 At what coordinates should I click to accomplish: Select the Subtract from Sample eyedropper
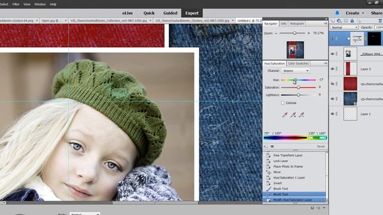[x=302, y=115]
